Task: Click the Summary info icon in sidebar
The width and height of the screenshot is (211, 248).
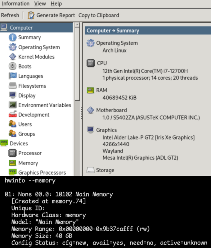Action: (x=12, y=38)
